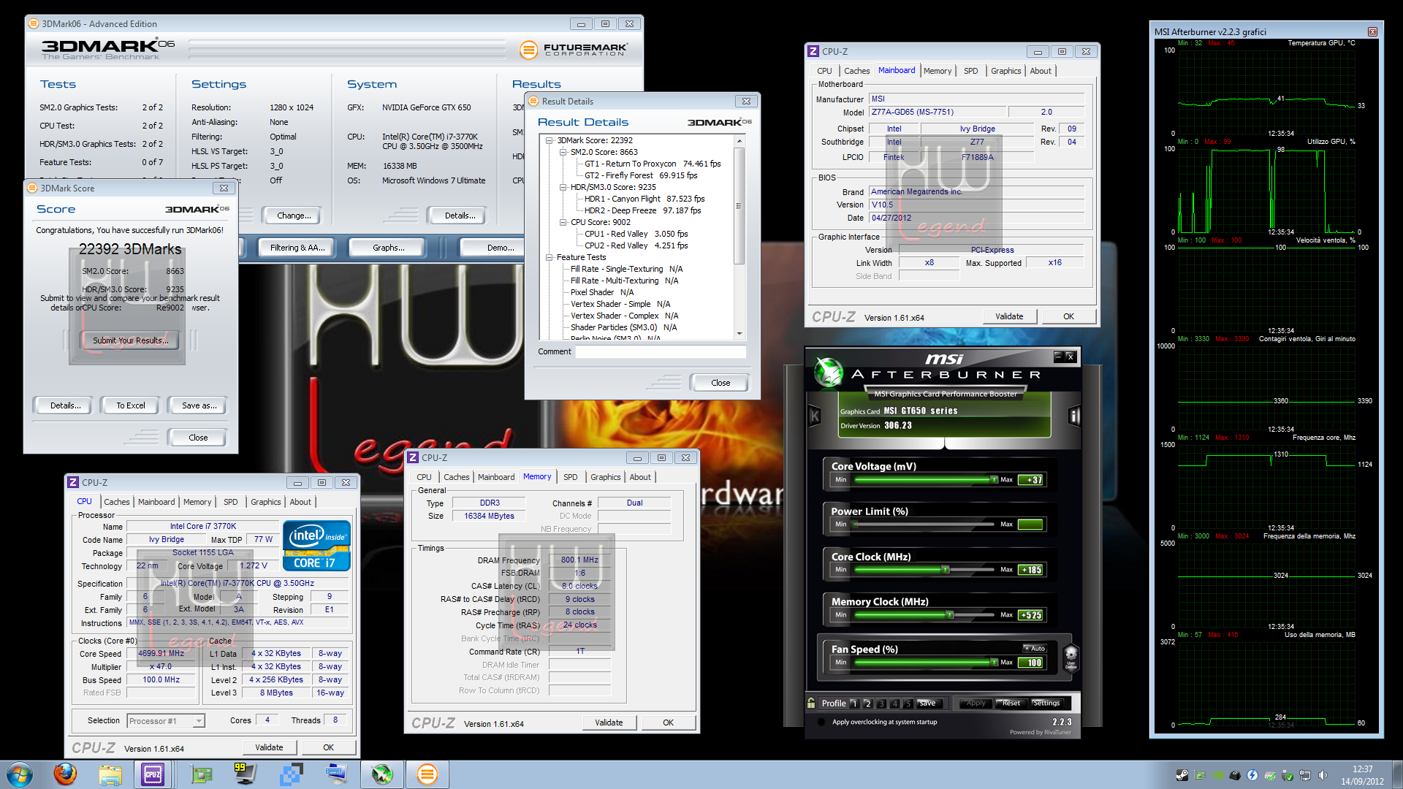Select Afterburner profile slot 3
This screenshot has width=1403, height=789.
pyautogui.click(x=881, y=704)
